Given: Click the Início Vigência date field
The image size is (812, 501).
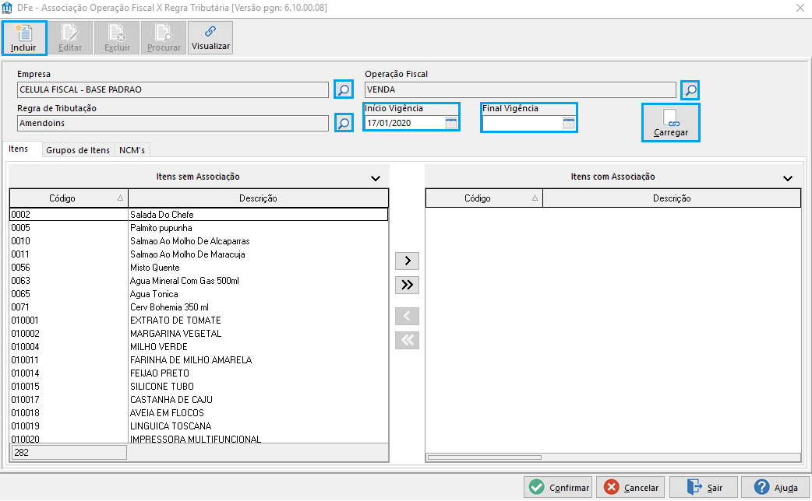Looking at the screenshot, I should pyautogui.click(x=404, y=123).
